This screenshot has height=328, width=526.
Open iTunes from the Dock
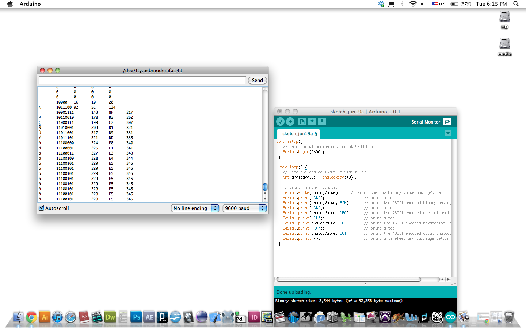point(57,317)
